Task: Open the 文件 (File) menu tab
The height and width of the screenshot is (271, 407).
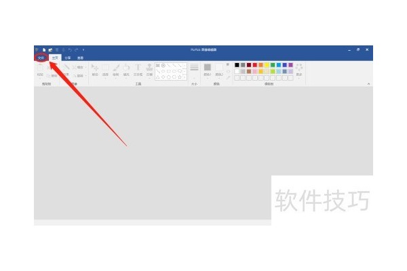Action: 41,58
